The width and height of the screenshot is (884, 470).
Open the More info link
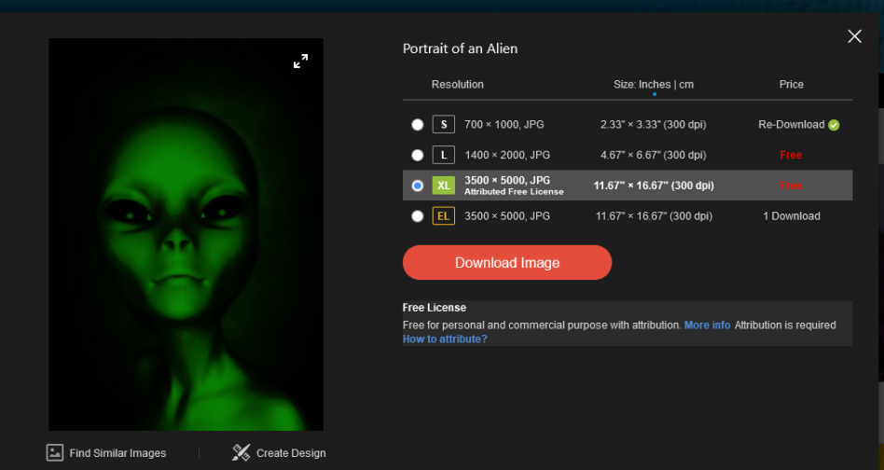pos(707,325)
